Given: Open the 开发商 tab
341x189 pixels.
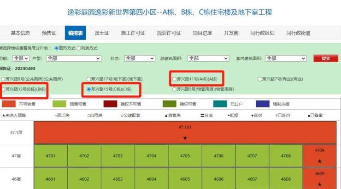Looking at the screenshot, I should [x=231, y=33].
